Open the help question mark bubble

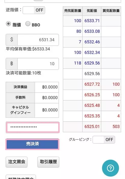[x=110, y=168]
